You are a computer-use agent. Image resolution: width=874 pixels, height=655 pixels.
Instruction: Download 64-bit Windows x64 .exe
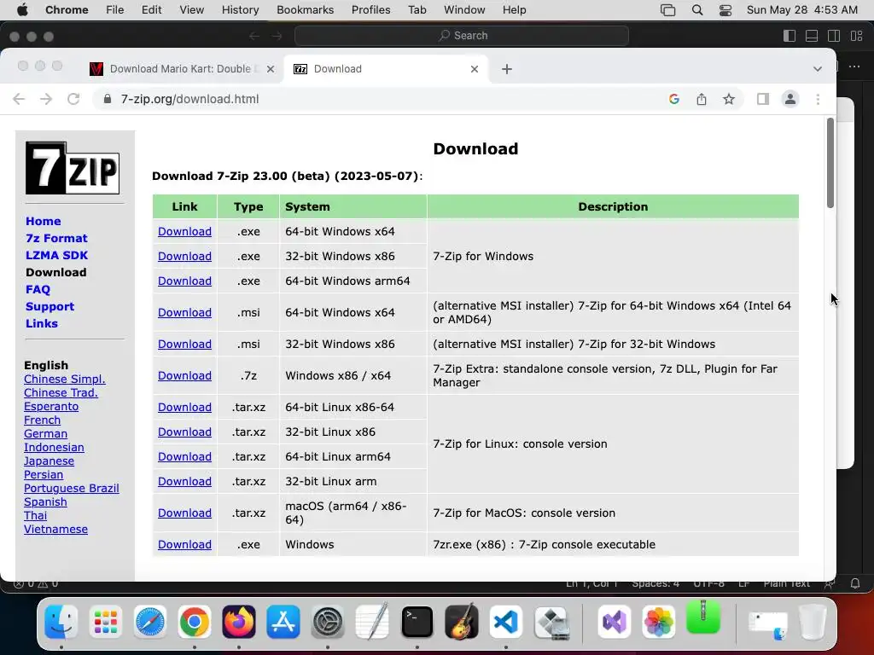184,232
